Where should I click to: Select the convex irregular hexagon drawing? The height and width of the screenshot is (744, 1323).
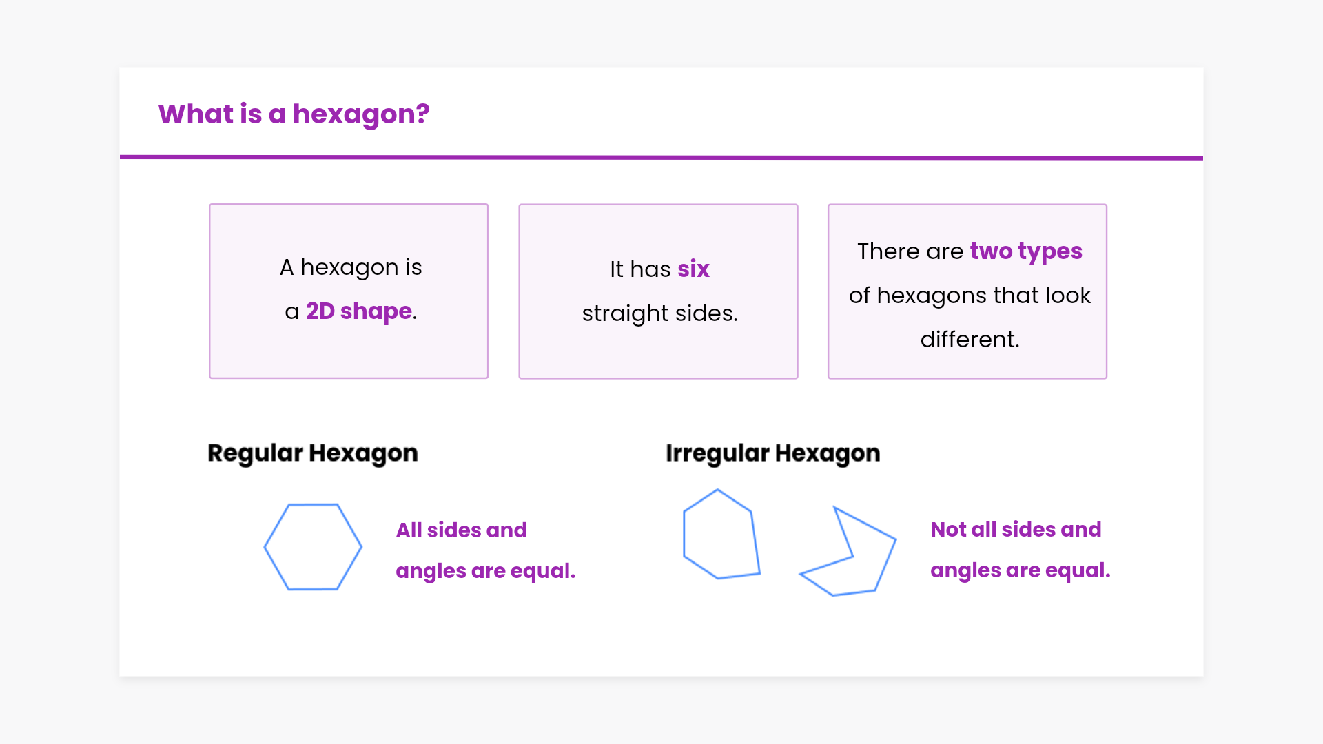coord(721,535)
